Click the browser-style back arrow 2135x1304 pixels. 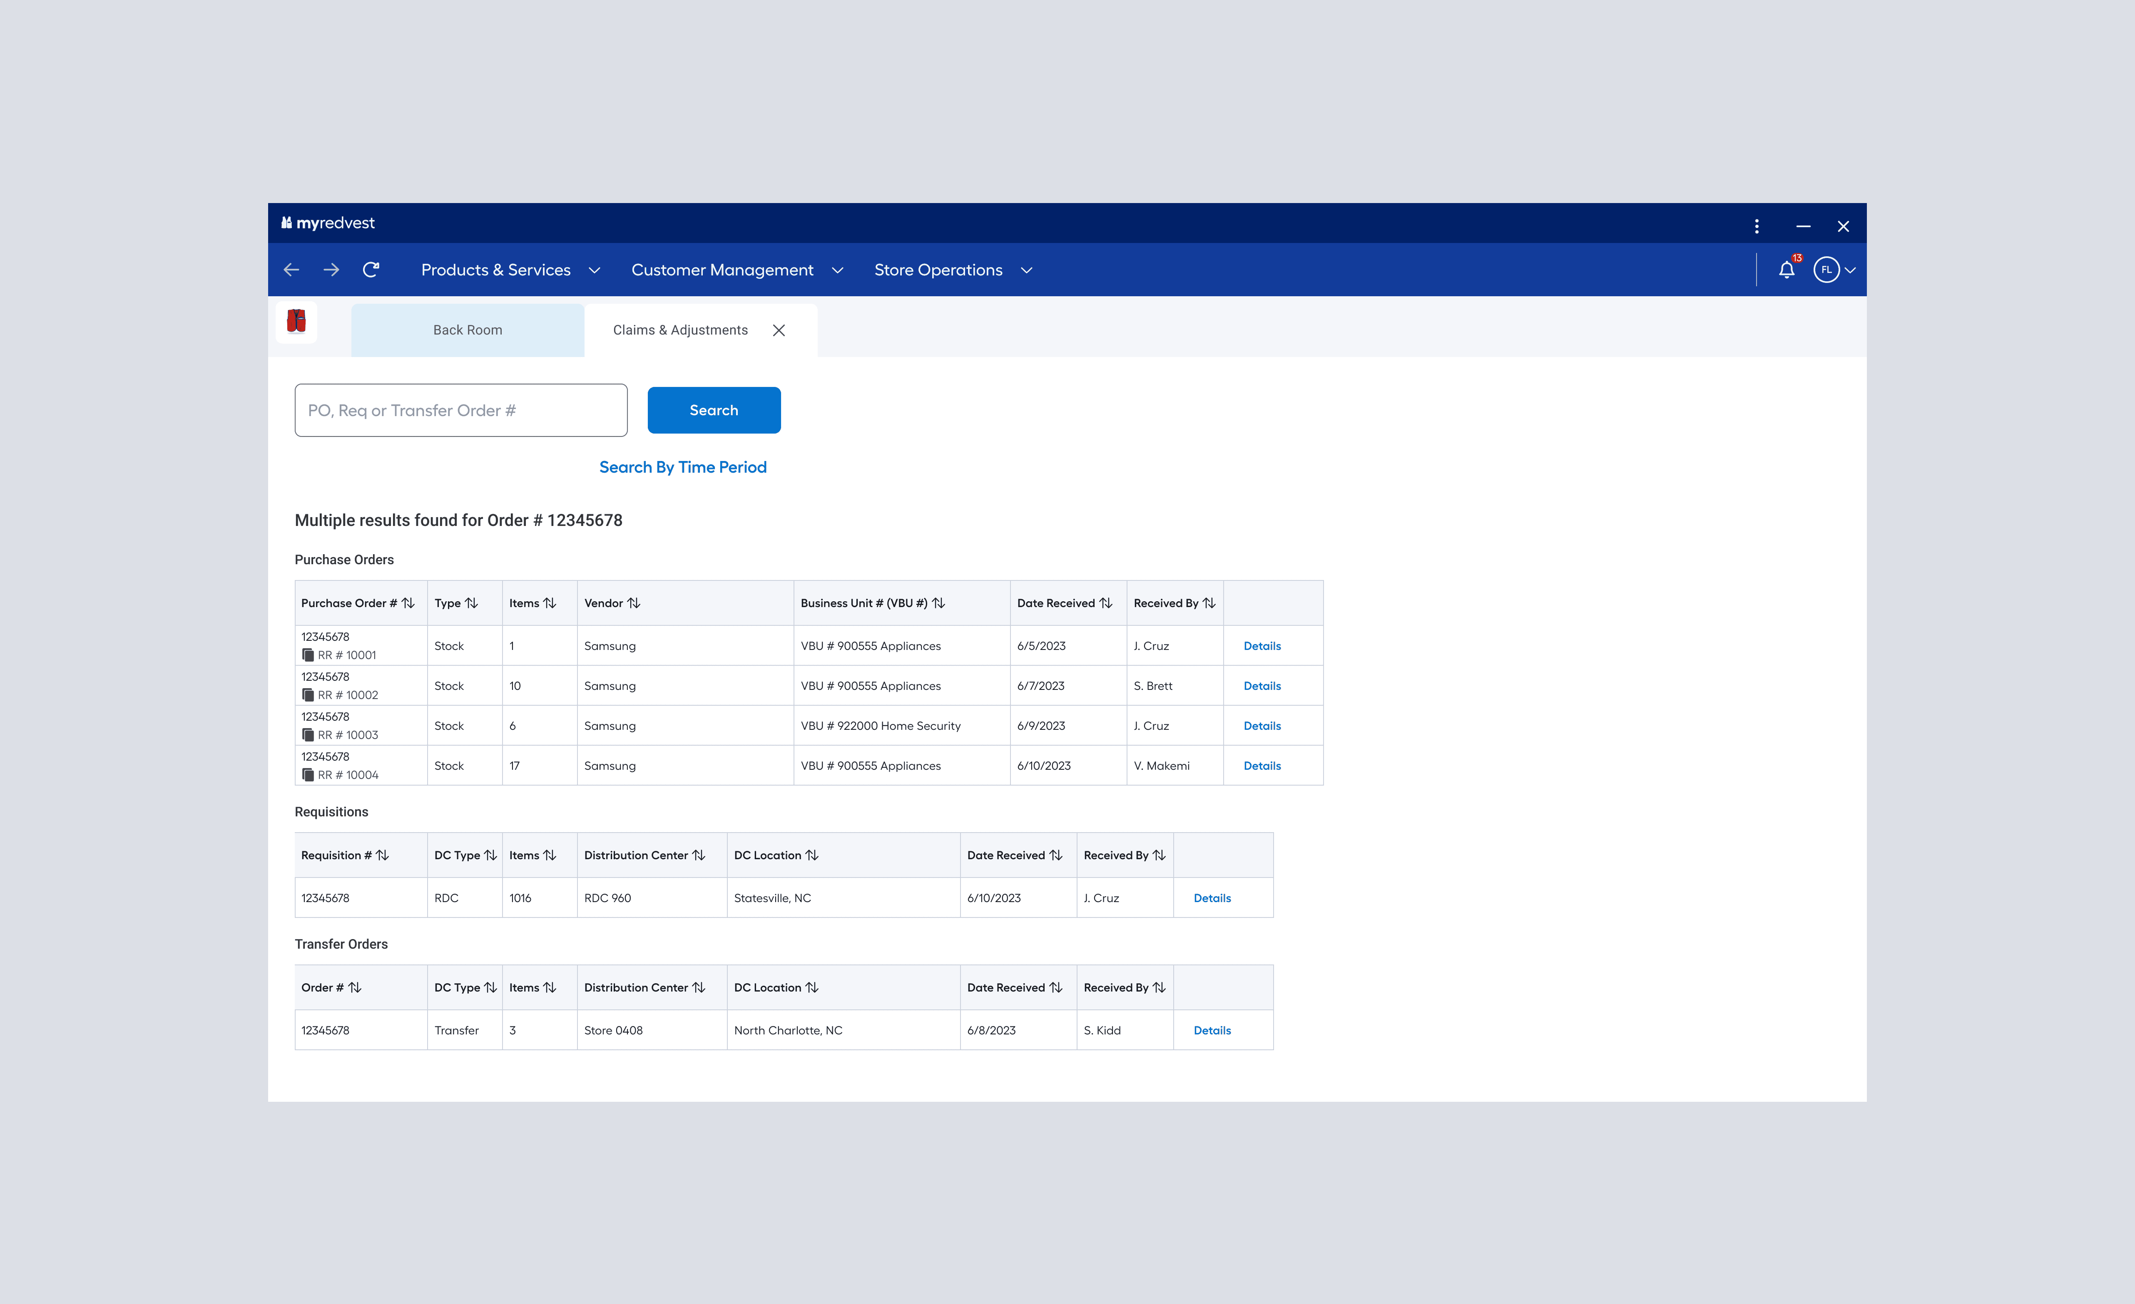click(291, 270)
